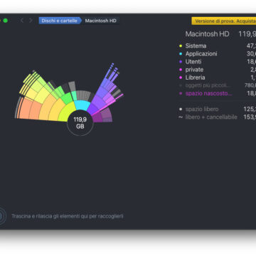Navigate back with the left arrow
The width and height of the screenshot is (256, 256).
(22, 21)
